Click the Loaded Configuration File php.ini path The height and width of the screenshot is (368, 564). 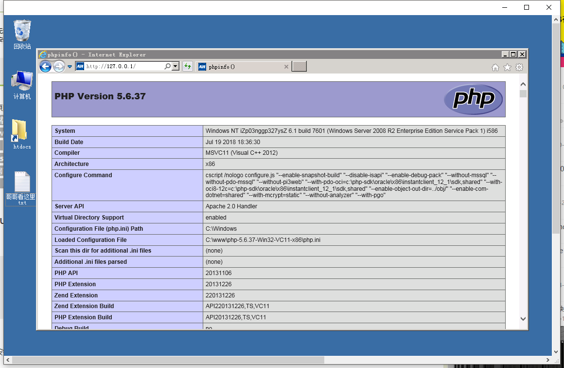pyautogui.click(x=263, y=240)
